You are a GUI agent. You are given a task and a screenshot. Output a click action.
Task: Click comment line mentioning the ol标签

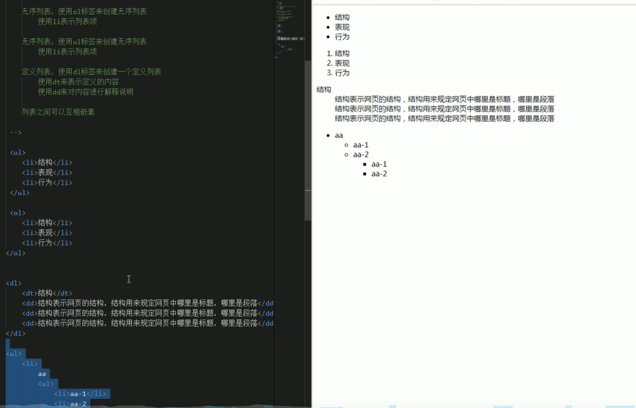[x=84, y=11]
